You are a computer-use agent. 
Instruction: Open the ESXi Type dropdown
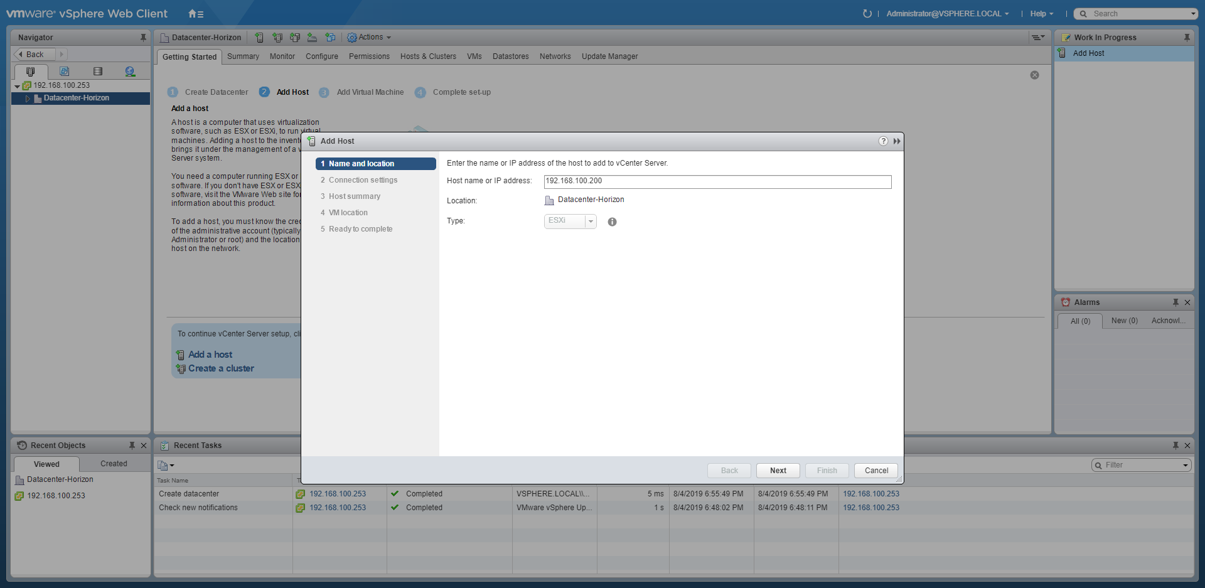point(590,222)
